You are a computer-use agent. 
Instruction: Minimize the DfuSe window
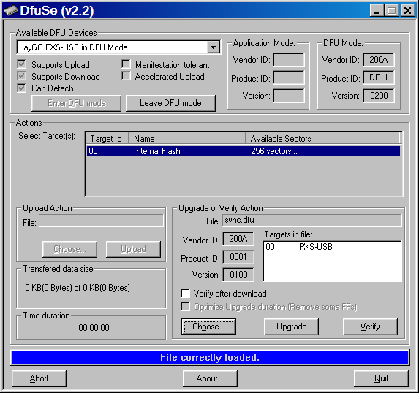(377, 11)
